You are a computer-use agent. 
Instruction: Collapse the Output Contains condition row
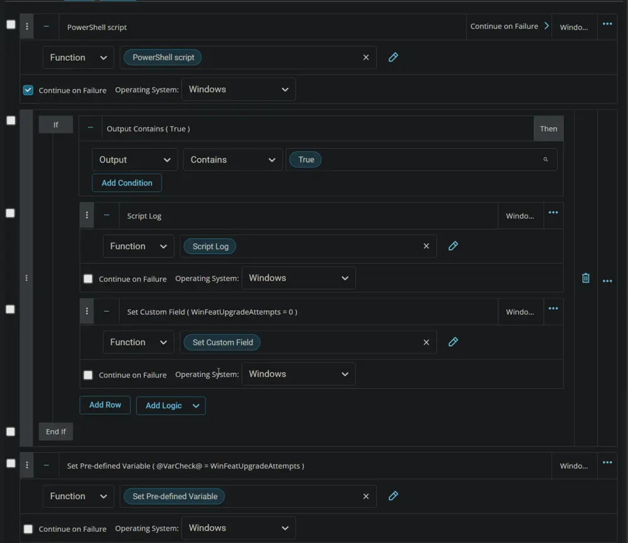click(x=90, y=127)
